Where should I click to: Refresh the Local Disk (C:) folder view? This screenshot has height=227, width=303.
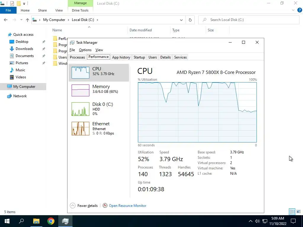click(190, 20)
